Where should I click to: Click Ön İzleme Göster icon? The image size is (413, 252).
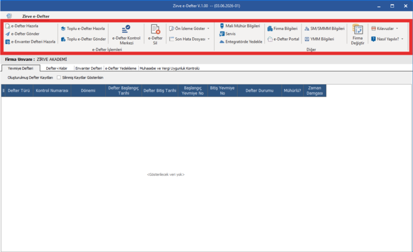(x=171, y=28)
